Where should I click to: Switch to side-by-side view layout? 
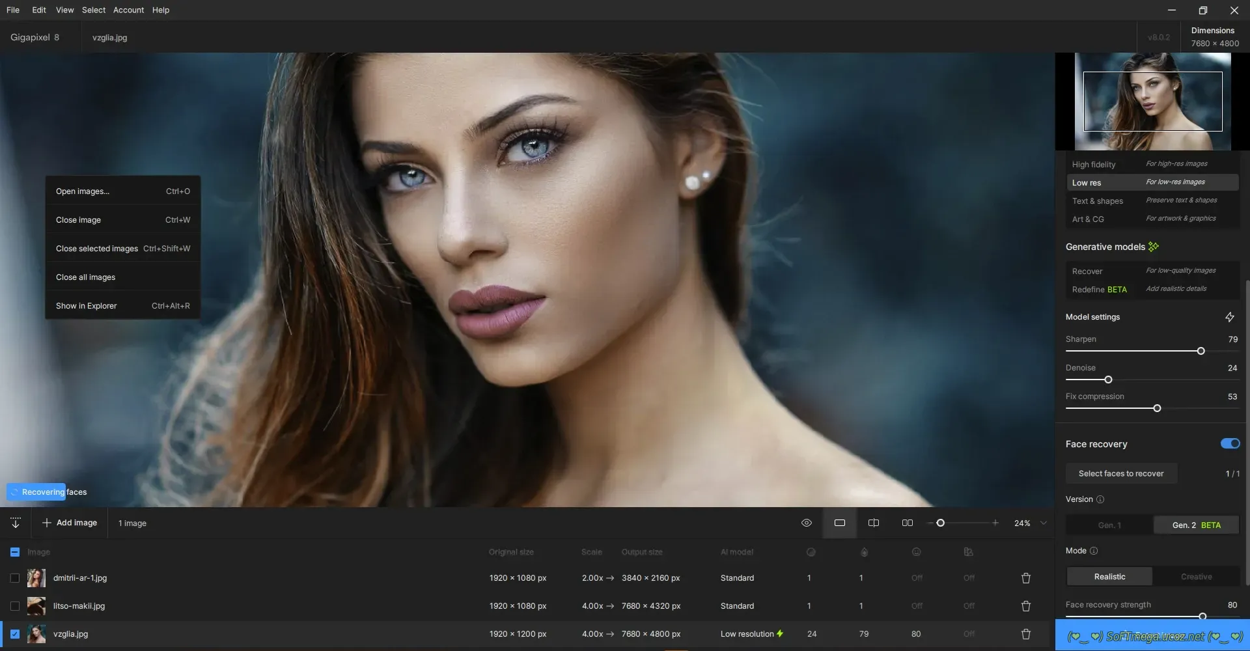coord(908,523)
